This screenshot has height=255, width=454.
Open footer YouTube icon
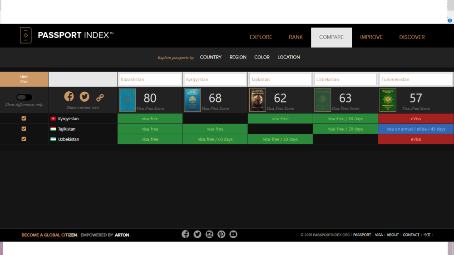[233, 234]
